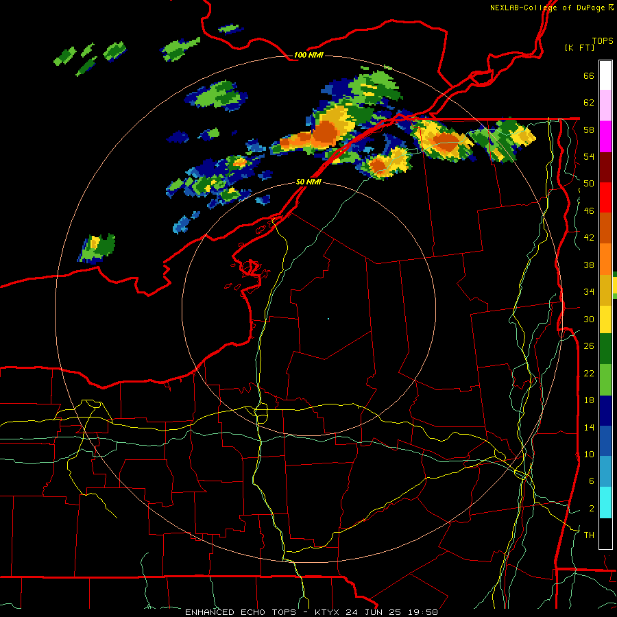Click the legend value '30'
Screen dimensions: 617x617
589,319
